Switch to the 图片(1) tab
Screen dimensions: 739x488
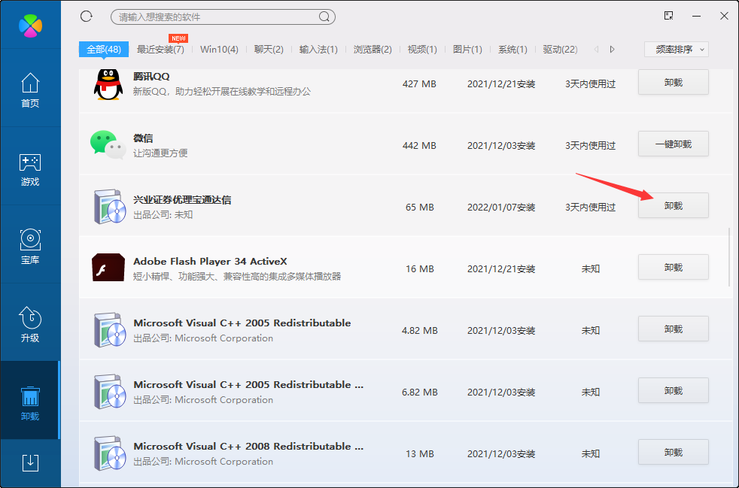point(467,50)
